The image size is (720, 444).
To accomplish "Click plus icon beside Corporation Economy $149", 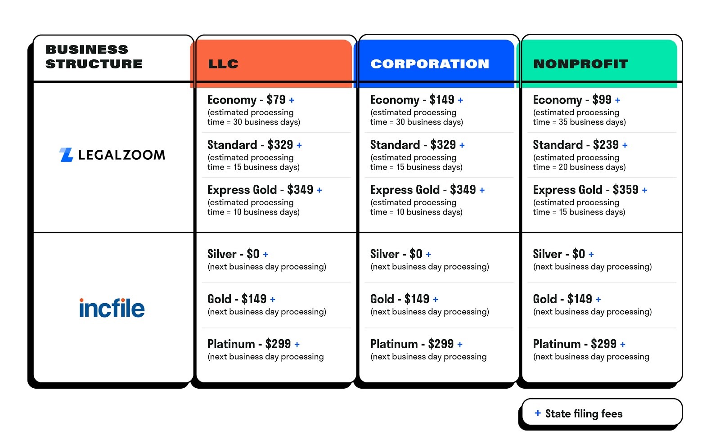I will pos(460,100).
